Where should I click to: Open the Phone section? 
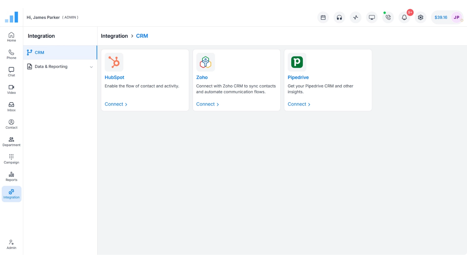pos(11,54)
